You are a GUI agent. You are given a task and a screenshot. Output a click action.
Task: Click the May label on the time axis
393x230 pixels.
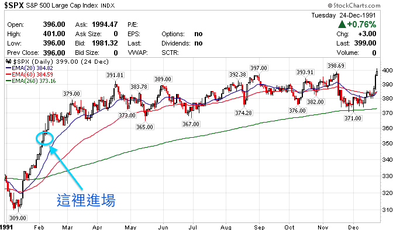(x=130, y=227)
